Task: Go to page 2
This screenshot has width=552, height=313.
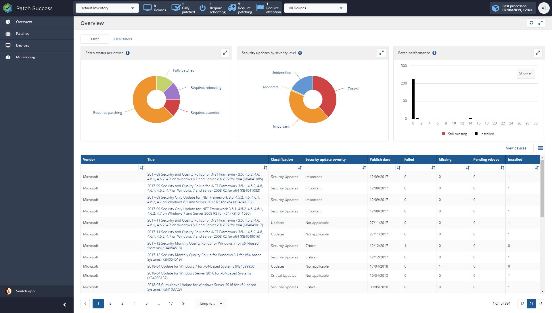Action: click(110, 304)
